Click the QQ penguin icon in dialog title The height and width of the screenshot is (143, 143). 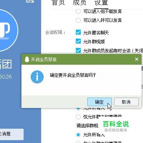pyautogui.click(x=27, y=59)
